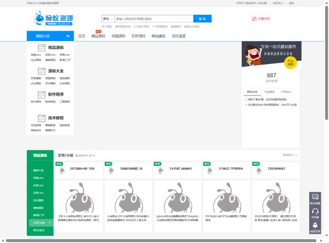
Task: Open the 精品源码 navigation tab
Action: pyautogui.click(x=98, y=36)
